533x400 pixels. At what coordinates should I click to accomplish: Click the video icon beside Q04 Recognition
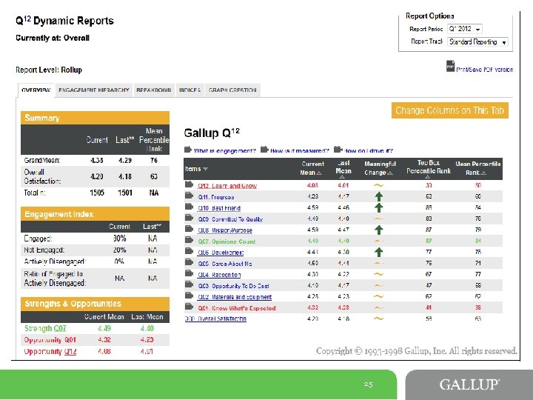coord(189,274)
